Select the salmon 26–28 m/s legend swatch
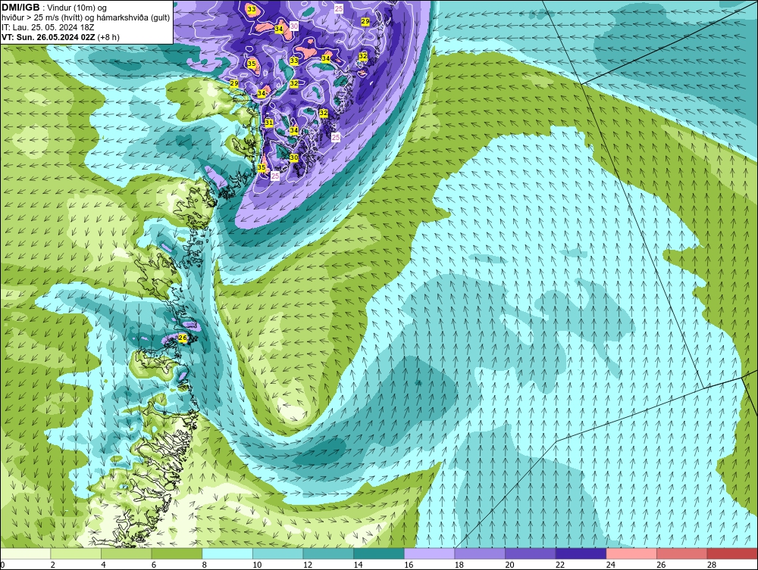Image resolution: width=758 pixels, height=570 pixels. pos(682,553)
